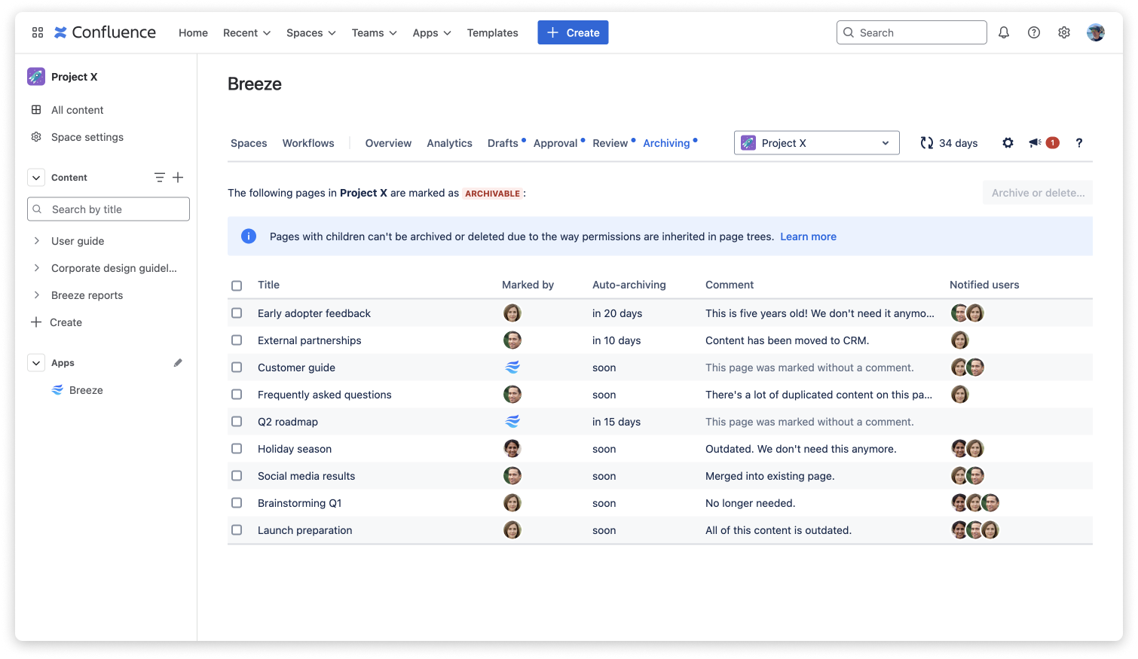Switch to the Drafts tab
Viewport: 1138px width, 659px height.
(x=503, y=143)
